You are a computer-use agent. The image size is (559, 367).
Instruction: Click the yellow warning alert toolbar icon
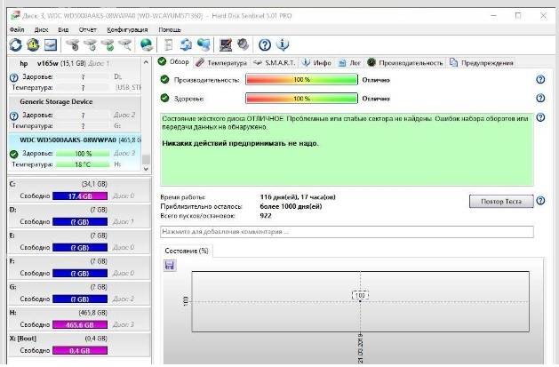33,44
